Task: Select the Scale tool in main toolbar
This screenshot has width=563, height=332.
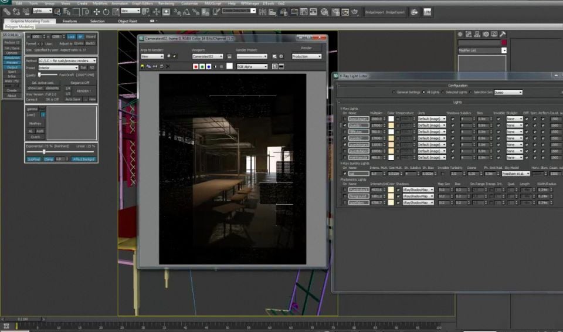Action: (116, 12)
